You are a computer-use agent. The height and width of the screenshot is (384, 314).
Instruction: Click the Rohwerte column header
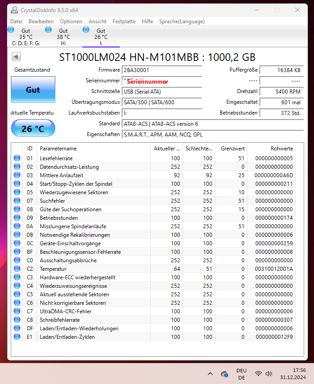point(271,149)
